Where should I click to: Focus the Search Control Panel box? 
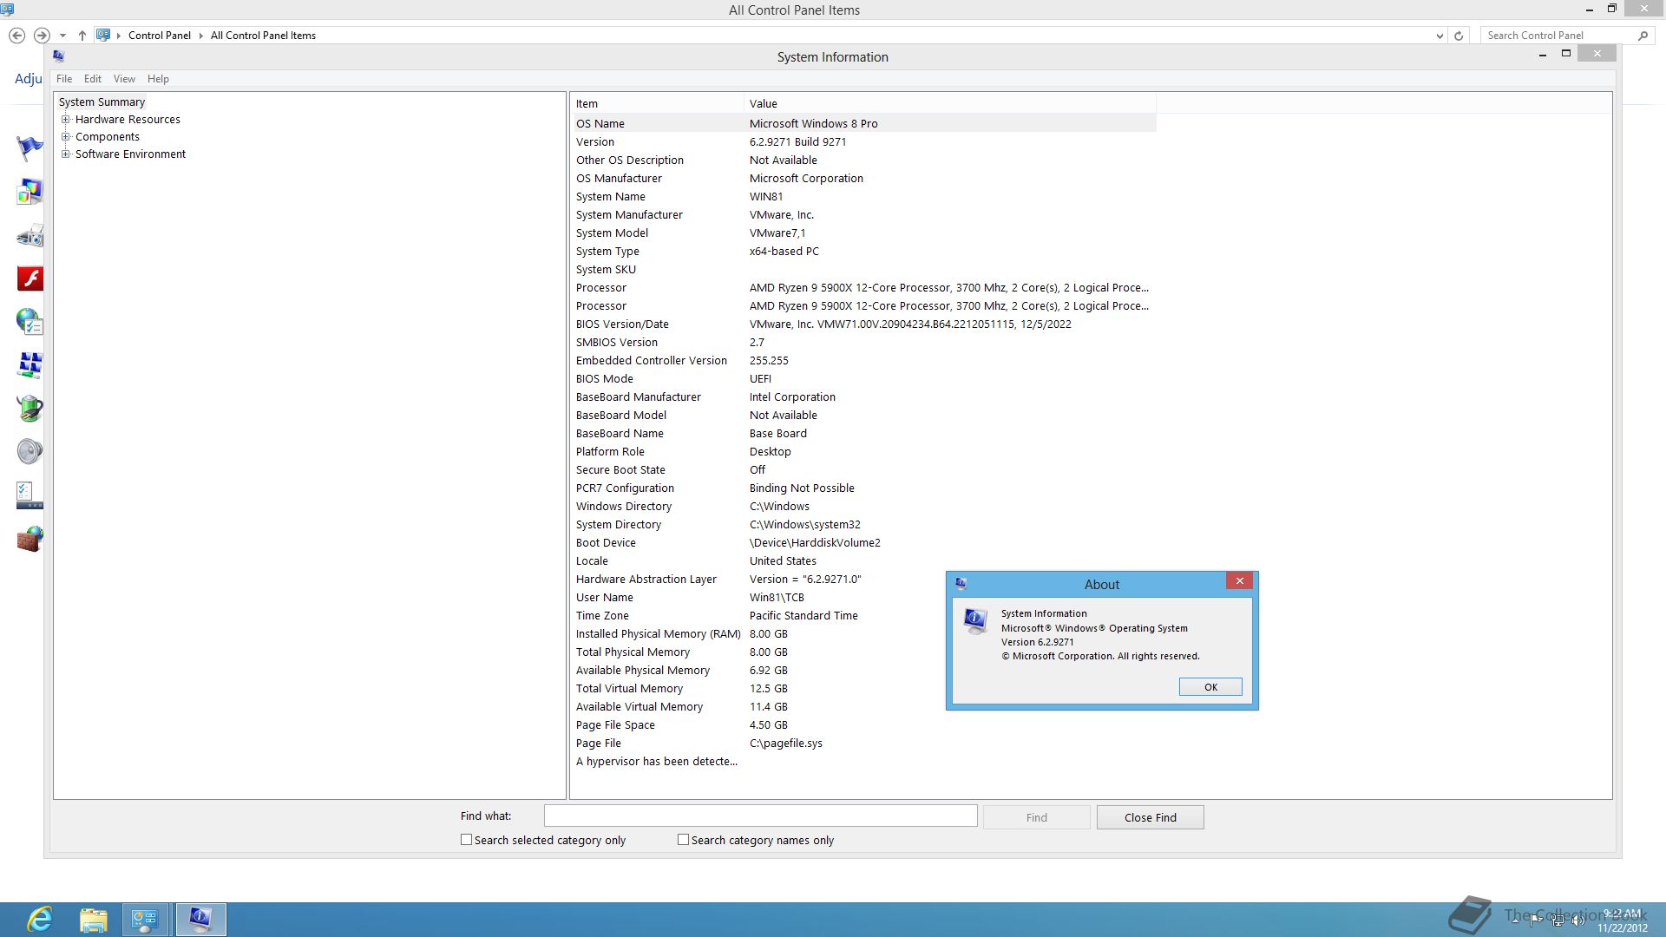pyautogui.click(x=1558, y=36)
